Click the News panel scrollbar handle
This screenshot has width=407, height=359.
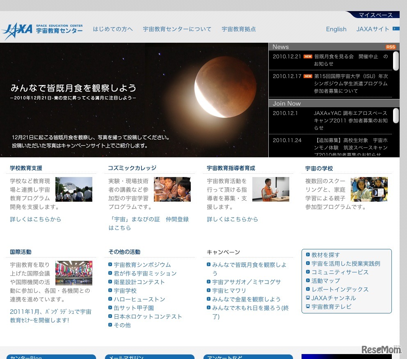coord(395,62)
